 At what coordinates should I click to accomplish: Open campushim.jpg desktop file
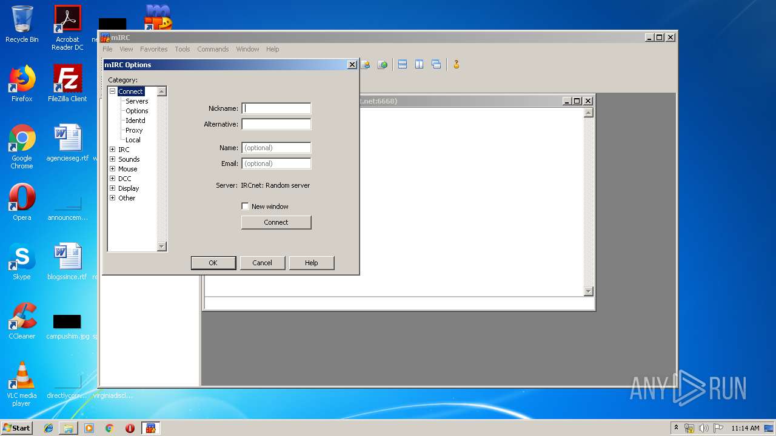point(67,326)
